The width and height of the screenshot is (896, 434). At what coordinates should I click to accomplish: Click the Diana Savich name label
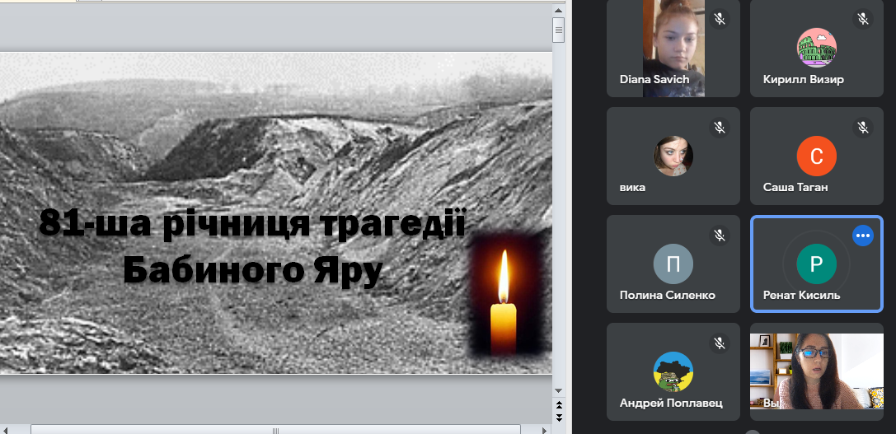[654, 79]
